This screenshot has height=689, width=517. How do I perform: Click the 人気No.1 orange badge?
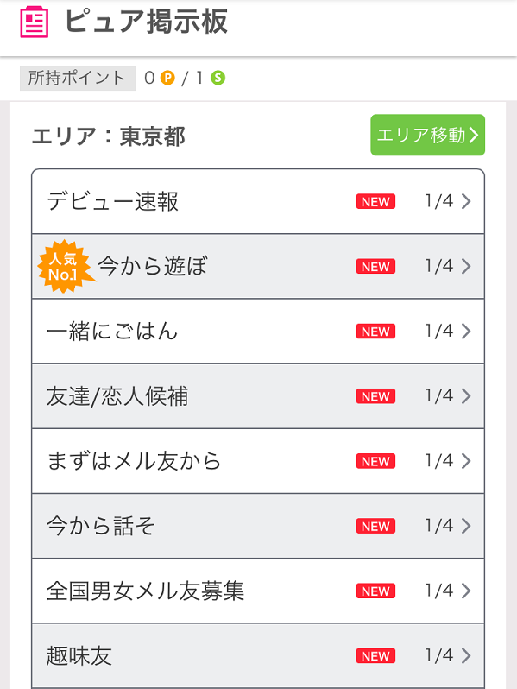(65, 266)
